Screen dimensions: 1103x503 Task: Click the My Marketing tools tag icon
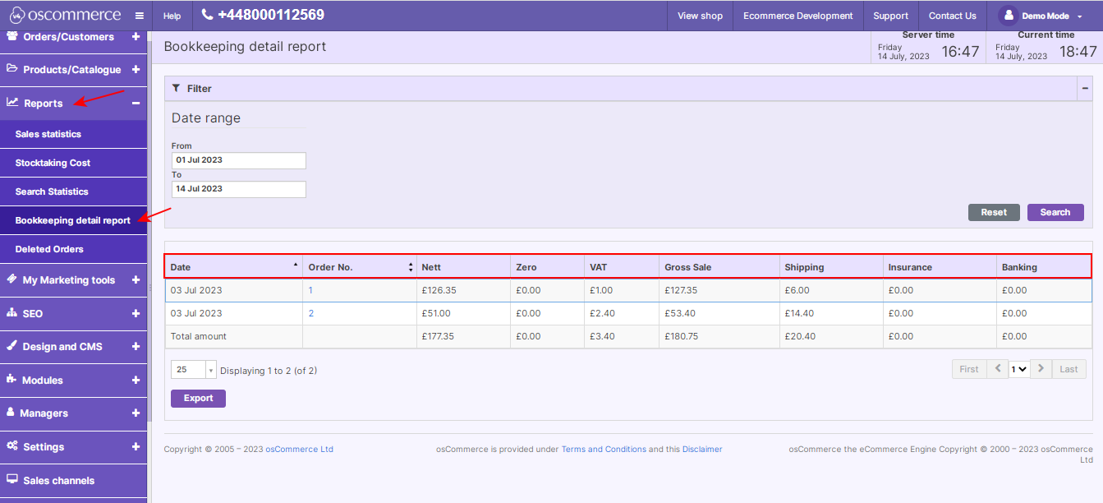[x=12, y=279]
